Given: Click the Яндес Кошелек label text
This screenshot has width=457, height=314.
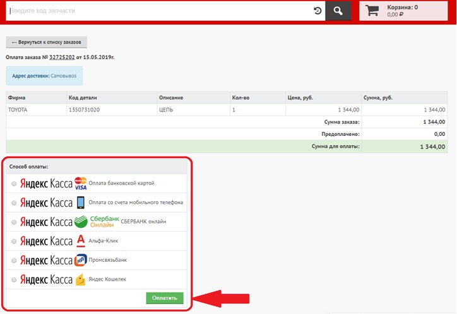Looking at the screenshot, I should tap(107, 279).
